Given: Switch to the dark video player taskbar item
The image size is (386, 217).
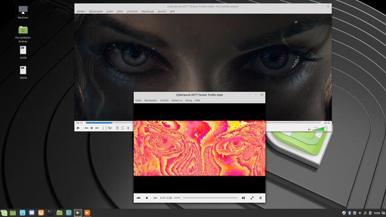Looking at the screenshot, I should [78, 213].
